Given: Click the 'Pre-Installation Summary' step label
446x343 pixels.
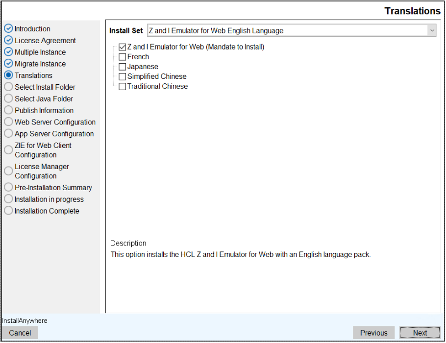Looking at the screenshot, I should point(53,188).
